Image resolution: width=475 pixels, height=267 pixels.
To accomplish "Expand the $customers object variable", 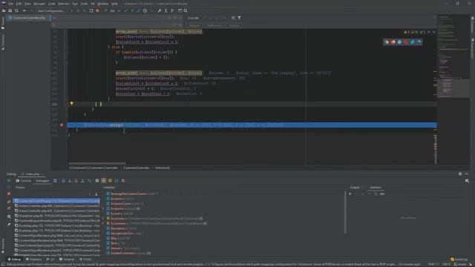I will [x=104, y=223].
